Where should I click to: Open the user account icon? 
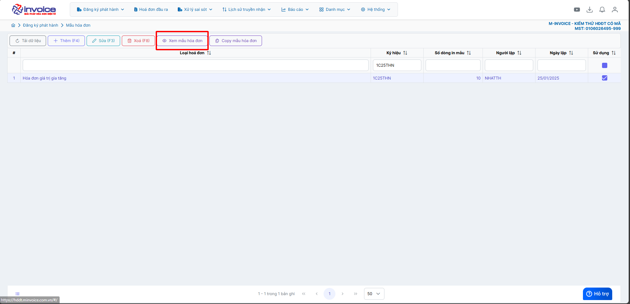coord(615,10)
